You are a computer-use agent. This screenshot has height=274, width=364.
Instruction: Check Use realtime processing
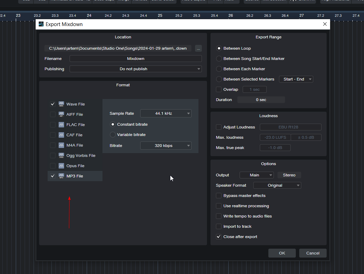click(x=218, y=206)
